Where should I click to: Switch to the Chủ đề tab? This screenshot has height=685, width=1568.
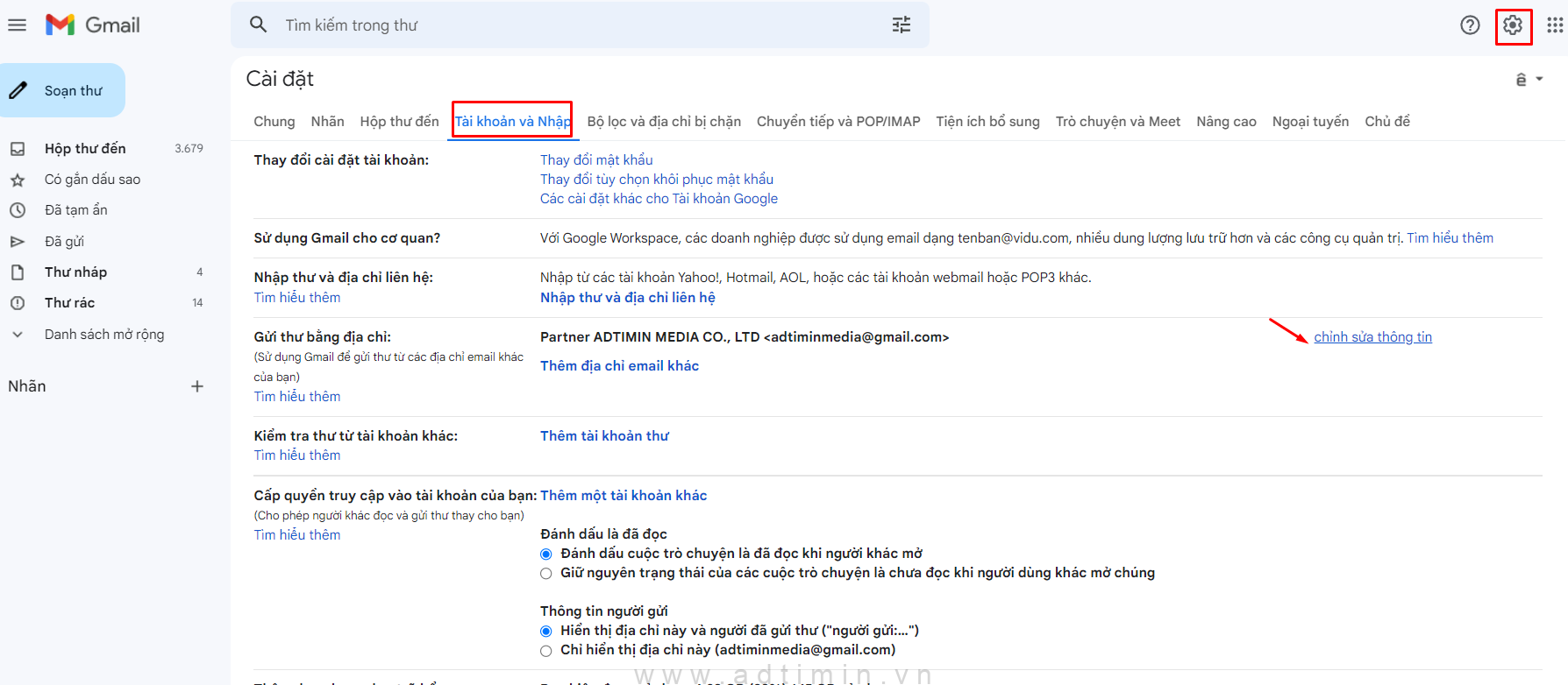(1387, 122)
